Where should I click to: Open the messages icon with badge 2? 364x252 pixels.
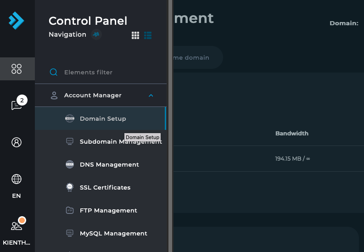point(17,106)
